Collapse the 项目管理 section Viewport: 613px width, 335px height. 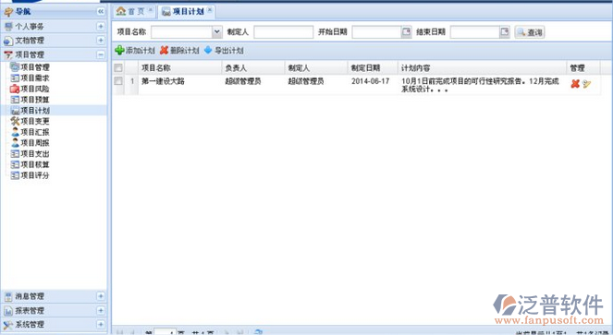click(101, 54)
